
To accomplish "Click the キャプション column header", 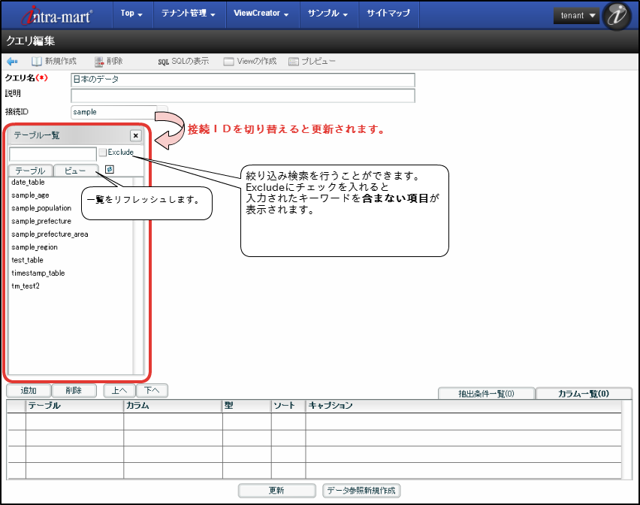I will 463,406.
